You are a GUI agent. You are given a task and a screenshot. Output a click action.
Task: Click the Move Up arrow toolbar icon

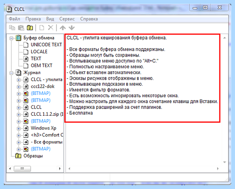coord(63,28)
